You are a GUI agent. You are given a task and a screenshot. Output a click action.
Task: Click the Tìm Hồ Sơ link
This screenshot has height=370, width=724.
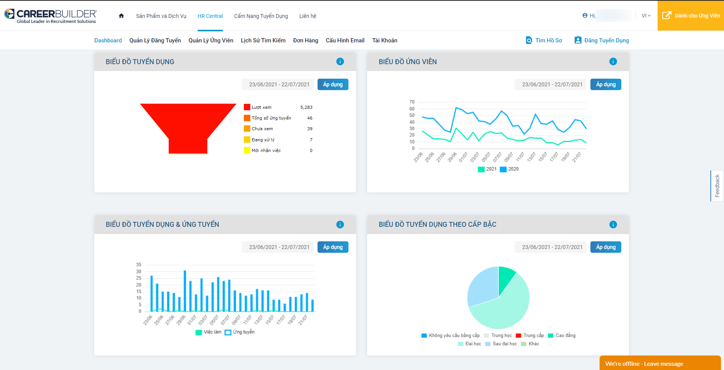click(548, 40)
